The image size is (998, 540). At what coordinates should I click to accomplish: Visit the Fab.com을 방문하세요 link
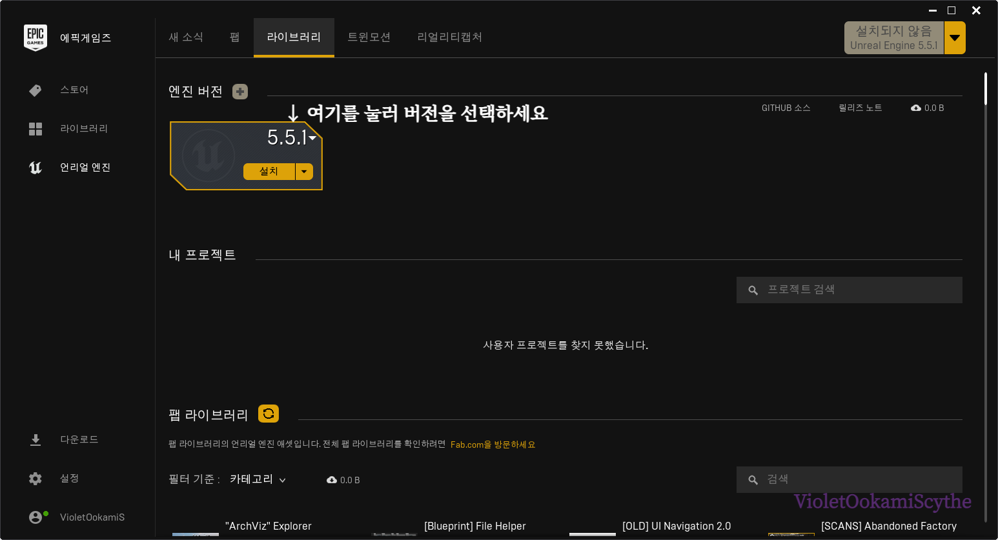(x=493, y=445)
